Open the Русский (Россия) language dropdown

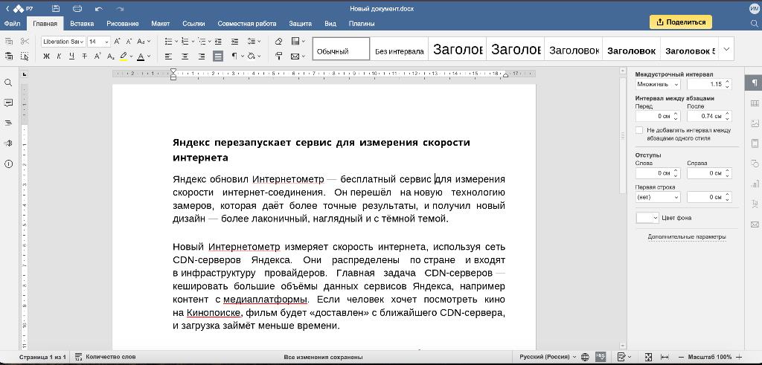pos(548,358)
